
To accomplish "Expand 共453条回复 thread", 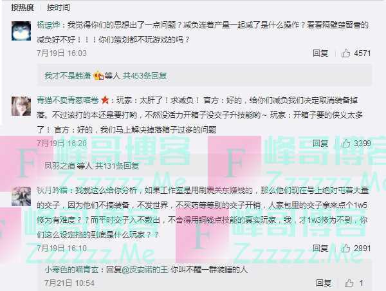I will point(145,75).
